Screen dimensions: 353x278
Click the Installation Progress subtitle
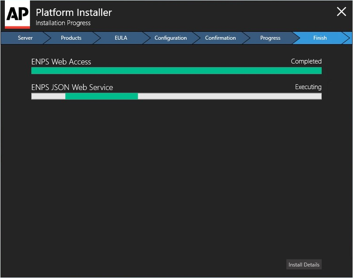63,23
